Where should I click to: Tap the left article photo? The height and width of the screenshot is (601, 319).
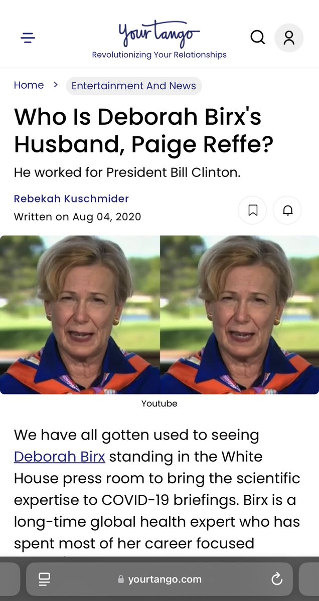(x=80, y=315)
